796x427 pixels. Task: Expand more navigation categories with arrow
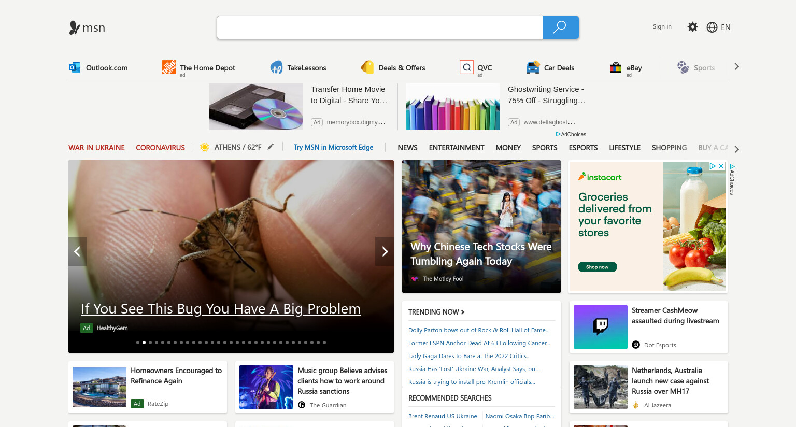[736, 149]
